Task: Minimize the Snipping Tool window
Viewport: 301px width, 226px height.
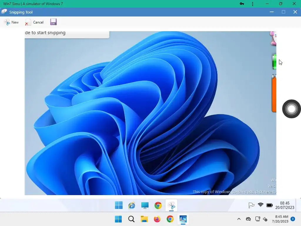Action: 272,12
